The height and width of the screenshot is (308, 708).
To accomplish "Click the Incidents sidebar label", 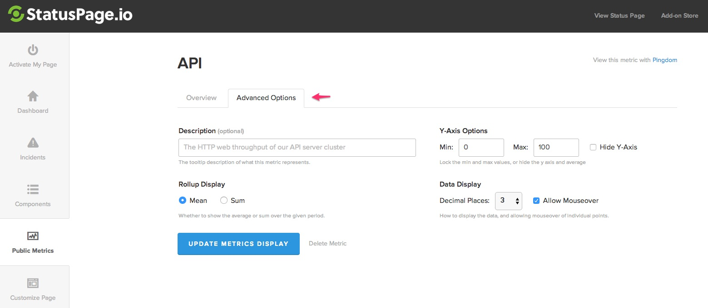I will click(x=33, y=157).
